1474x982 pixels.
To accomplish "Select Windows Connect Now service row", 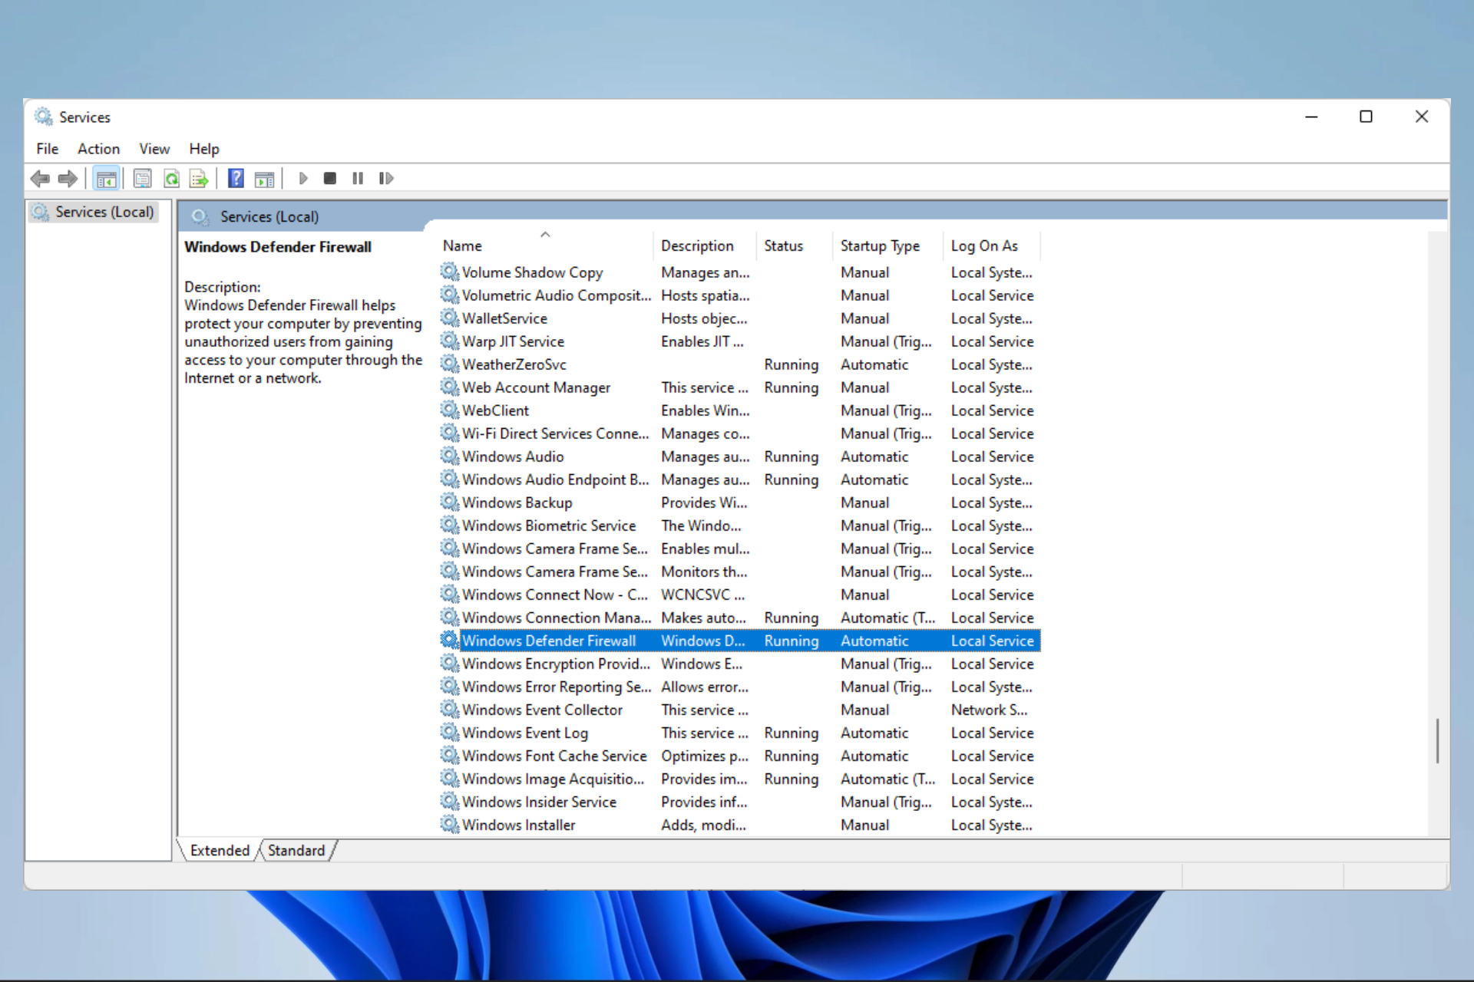I will 739,595.
